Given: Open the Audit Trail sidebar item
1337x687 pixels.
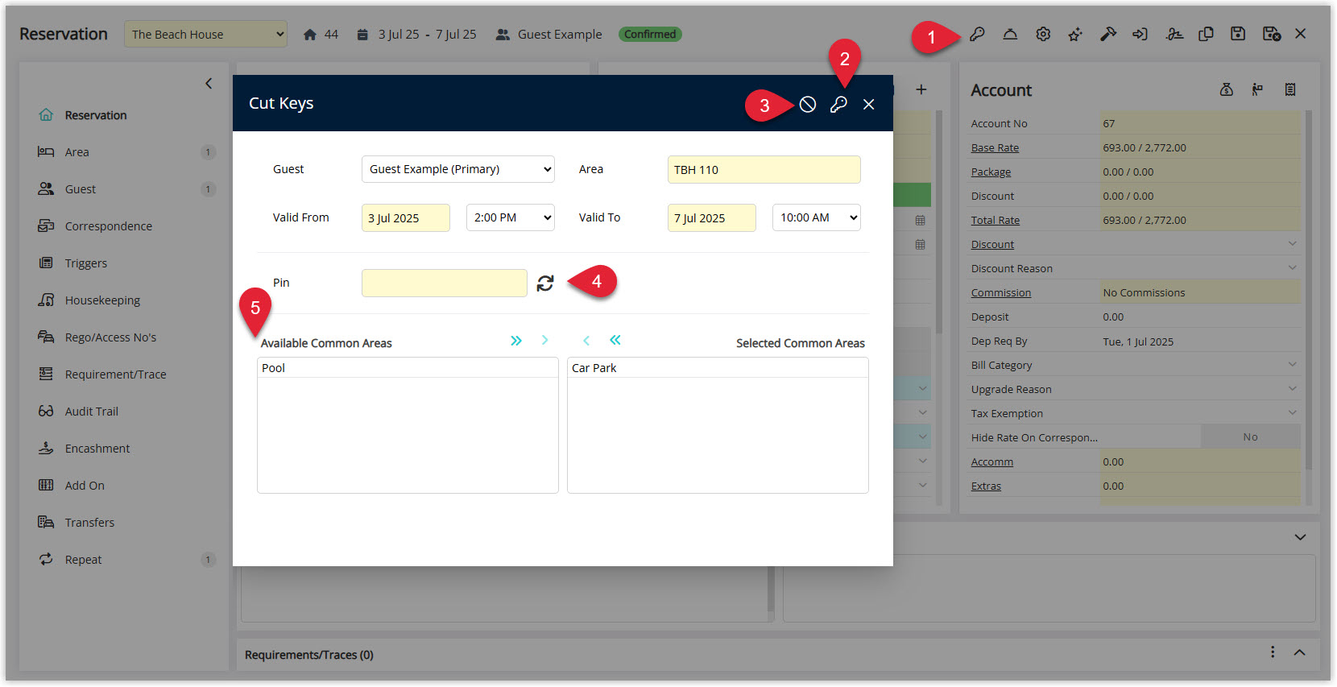Looking at the screenshot, I should click(x=92, y=412).
